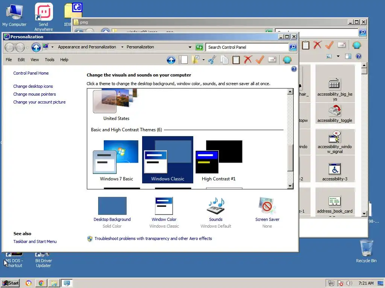Click the red X Delete icon in Personalization toolbar

pyautogui.click(x=248, y=60)
